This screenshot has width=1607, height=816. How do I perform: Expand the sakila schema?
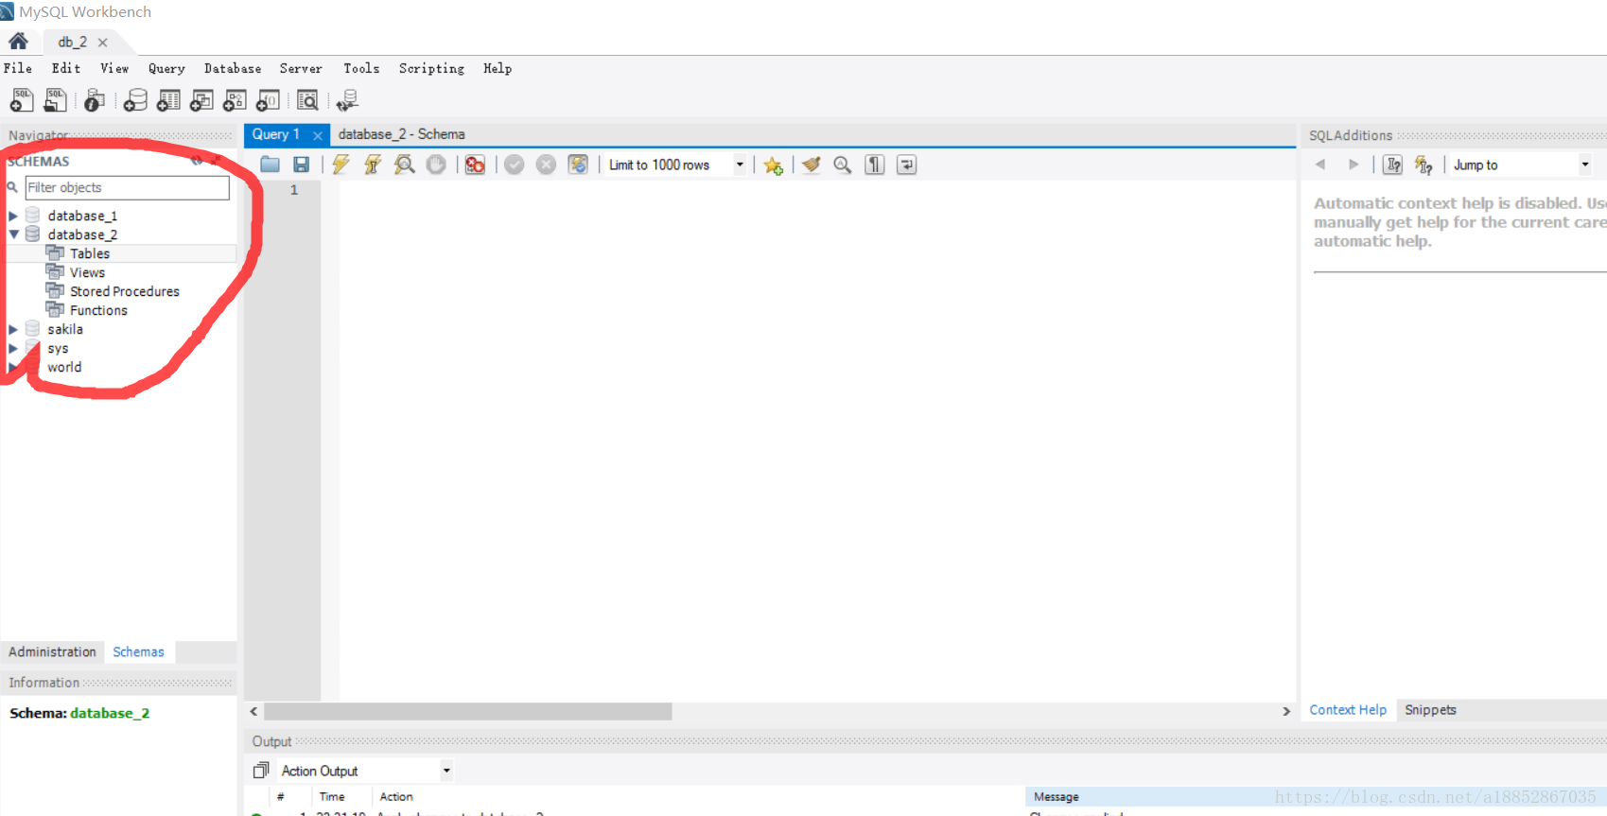pyautogui.click(x=13, y=329)
